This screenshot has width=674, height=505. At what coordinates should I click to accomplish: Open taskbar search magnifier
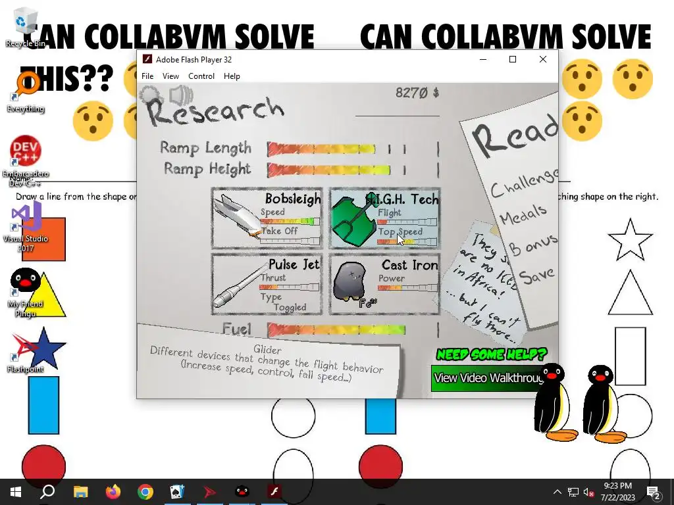(47, 492)
